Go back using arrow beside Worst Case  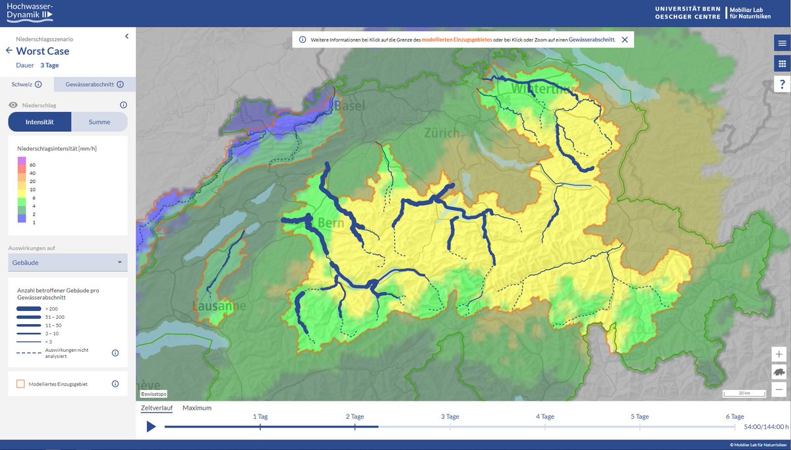(9, 51)
